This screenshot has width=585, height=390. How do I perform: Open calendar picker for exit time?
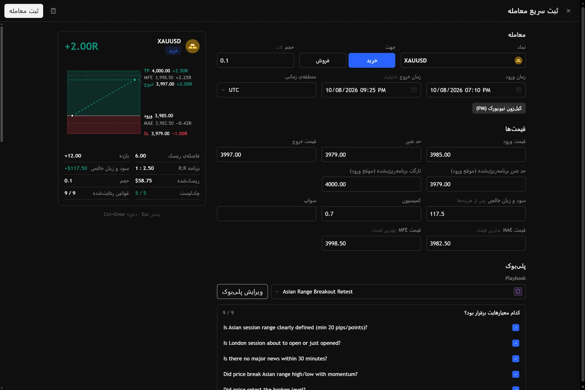(414, 90)
